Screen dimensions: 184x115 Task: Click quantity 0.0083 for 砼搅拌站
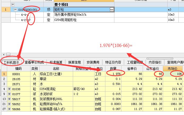113,104
